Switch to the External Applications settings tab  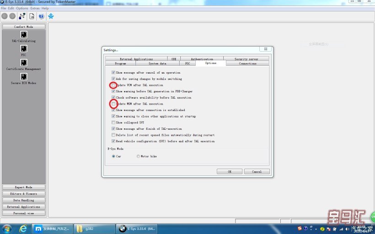point(136,59)
